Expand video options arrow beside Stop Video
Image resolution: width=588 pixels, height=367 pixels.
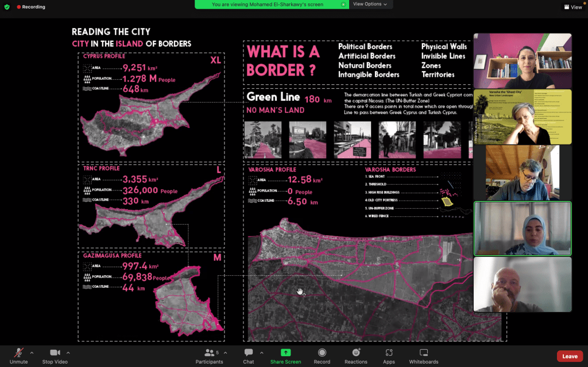[x=68, y=353]
